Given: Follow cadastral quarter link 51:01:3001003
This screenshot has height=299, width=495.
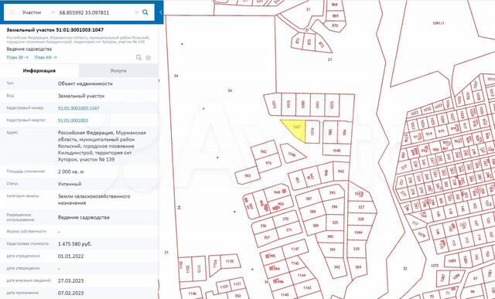Looking at the screenshot, I should tap(73, 121).
